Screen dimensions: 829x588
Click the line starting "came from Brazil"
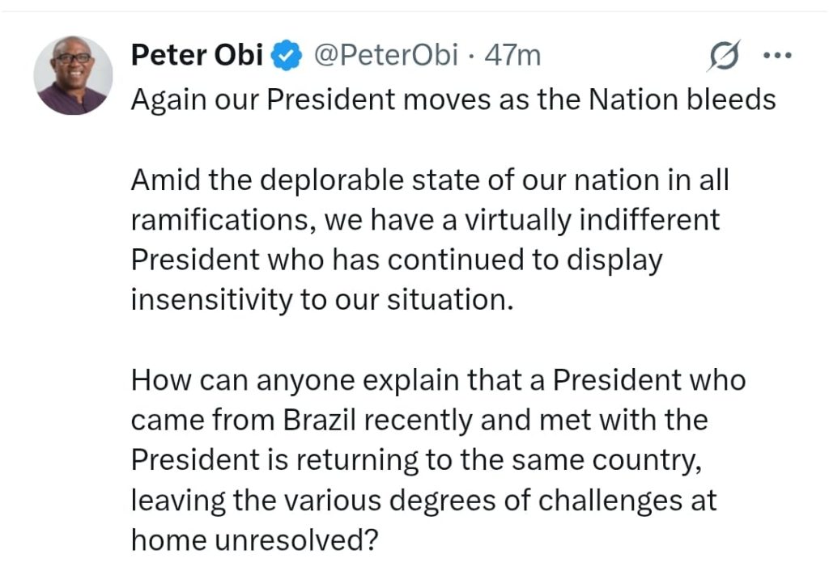pyautogui.click(x=419, y=421)
